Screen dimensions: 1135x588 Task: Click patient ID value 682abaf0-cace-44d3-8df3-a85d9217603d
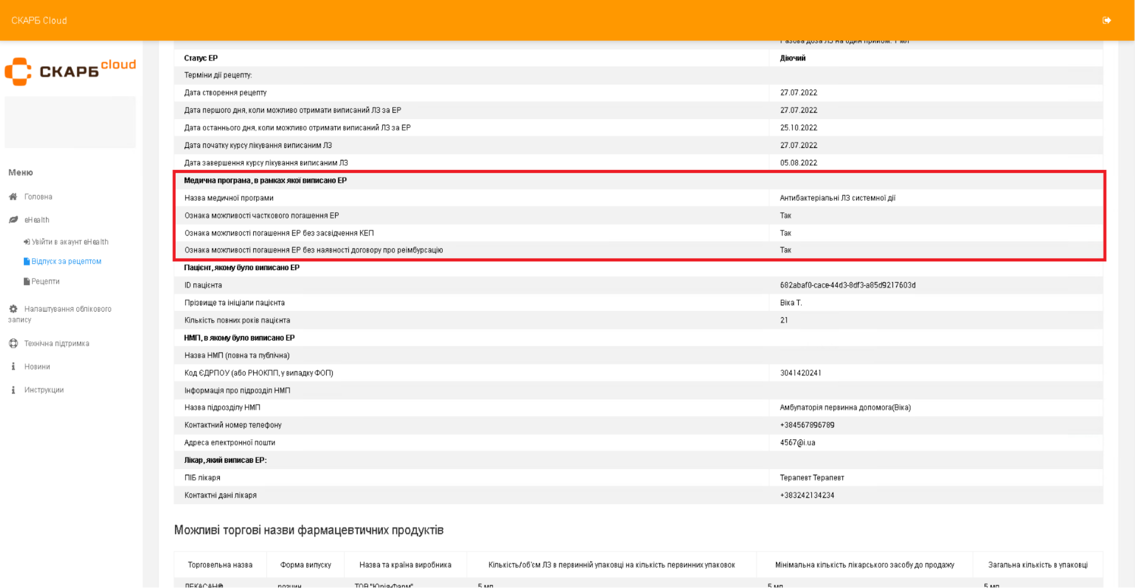848,285
